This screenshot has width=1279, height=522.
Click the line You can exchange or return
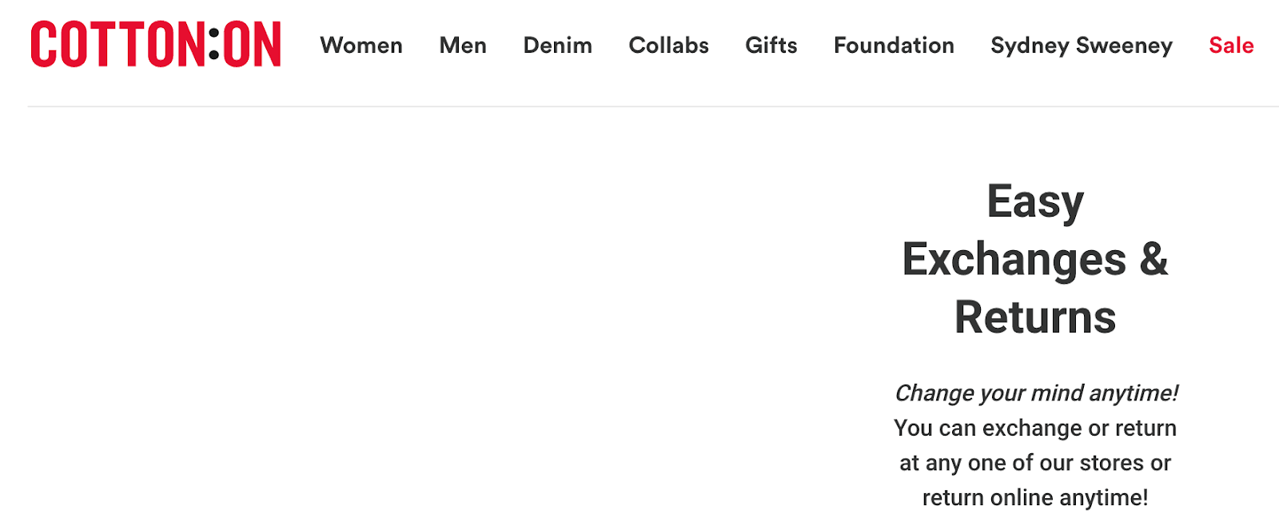pos(1035,428)
